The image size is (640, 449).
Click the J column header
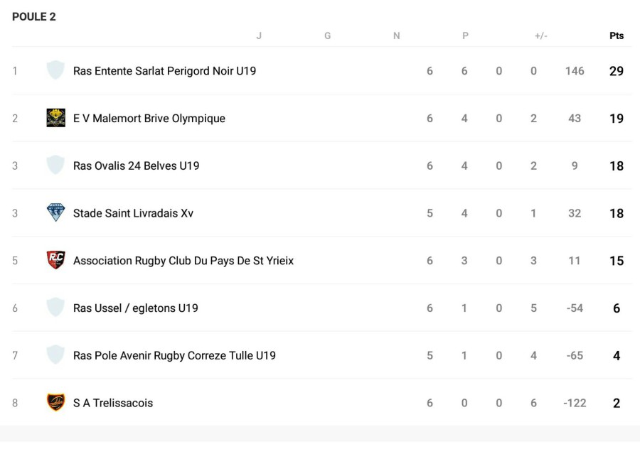tap(259, 36)
